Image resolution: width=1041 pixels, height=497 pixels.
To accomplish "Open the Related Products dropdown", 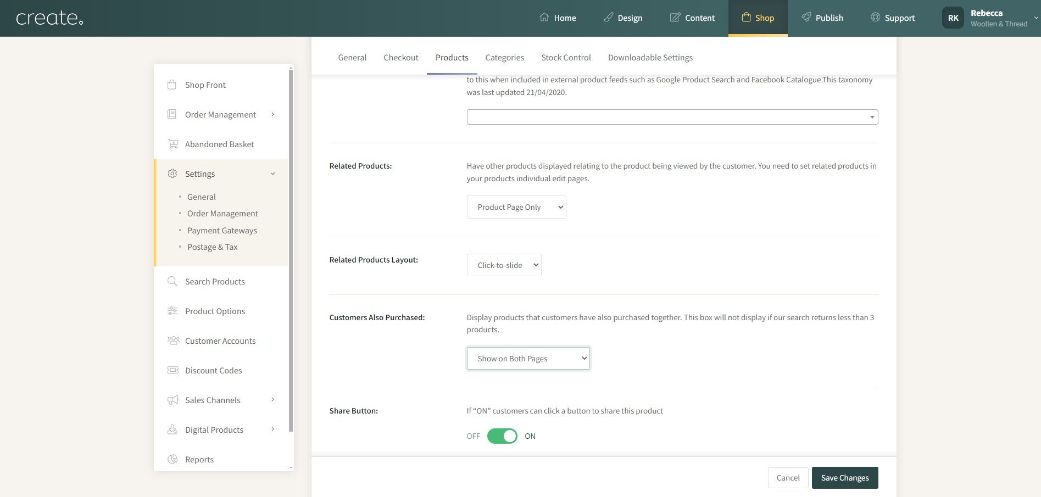I will coord(516,207).
